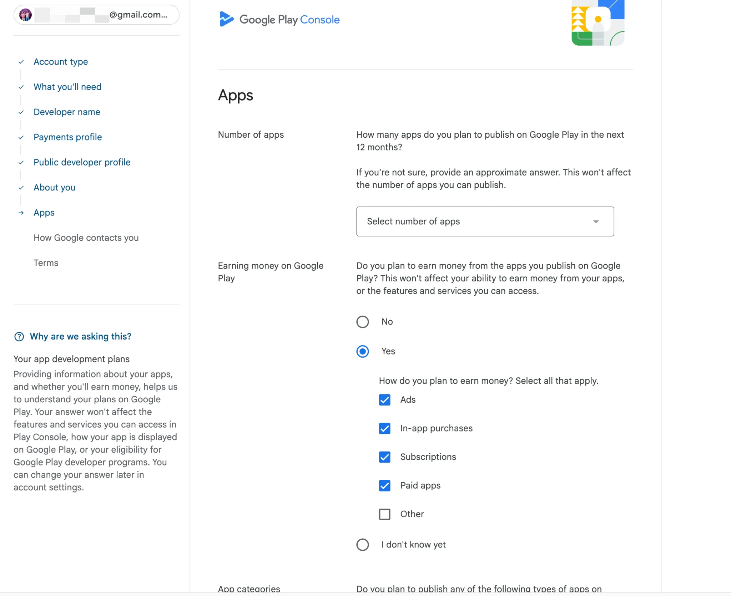Navigate to the "How Google contacts you" step
The height and width of the screenshot is (596, 731).
tap(86, 238)
